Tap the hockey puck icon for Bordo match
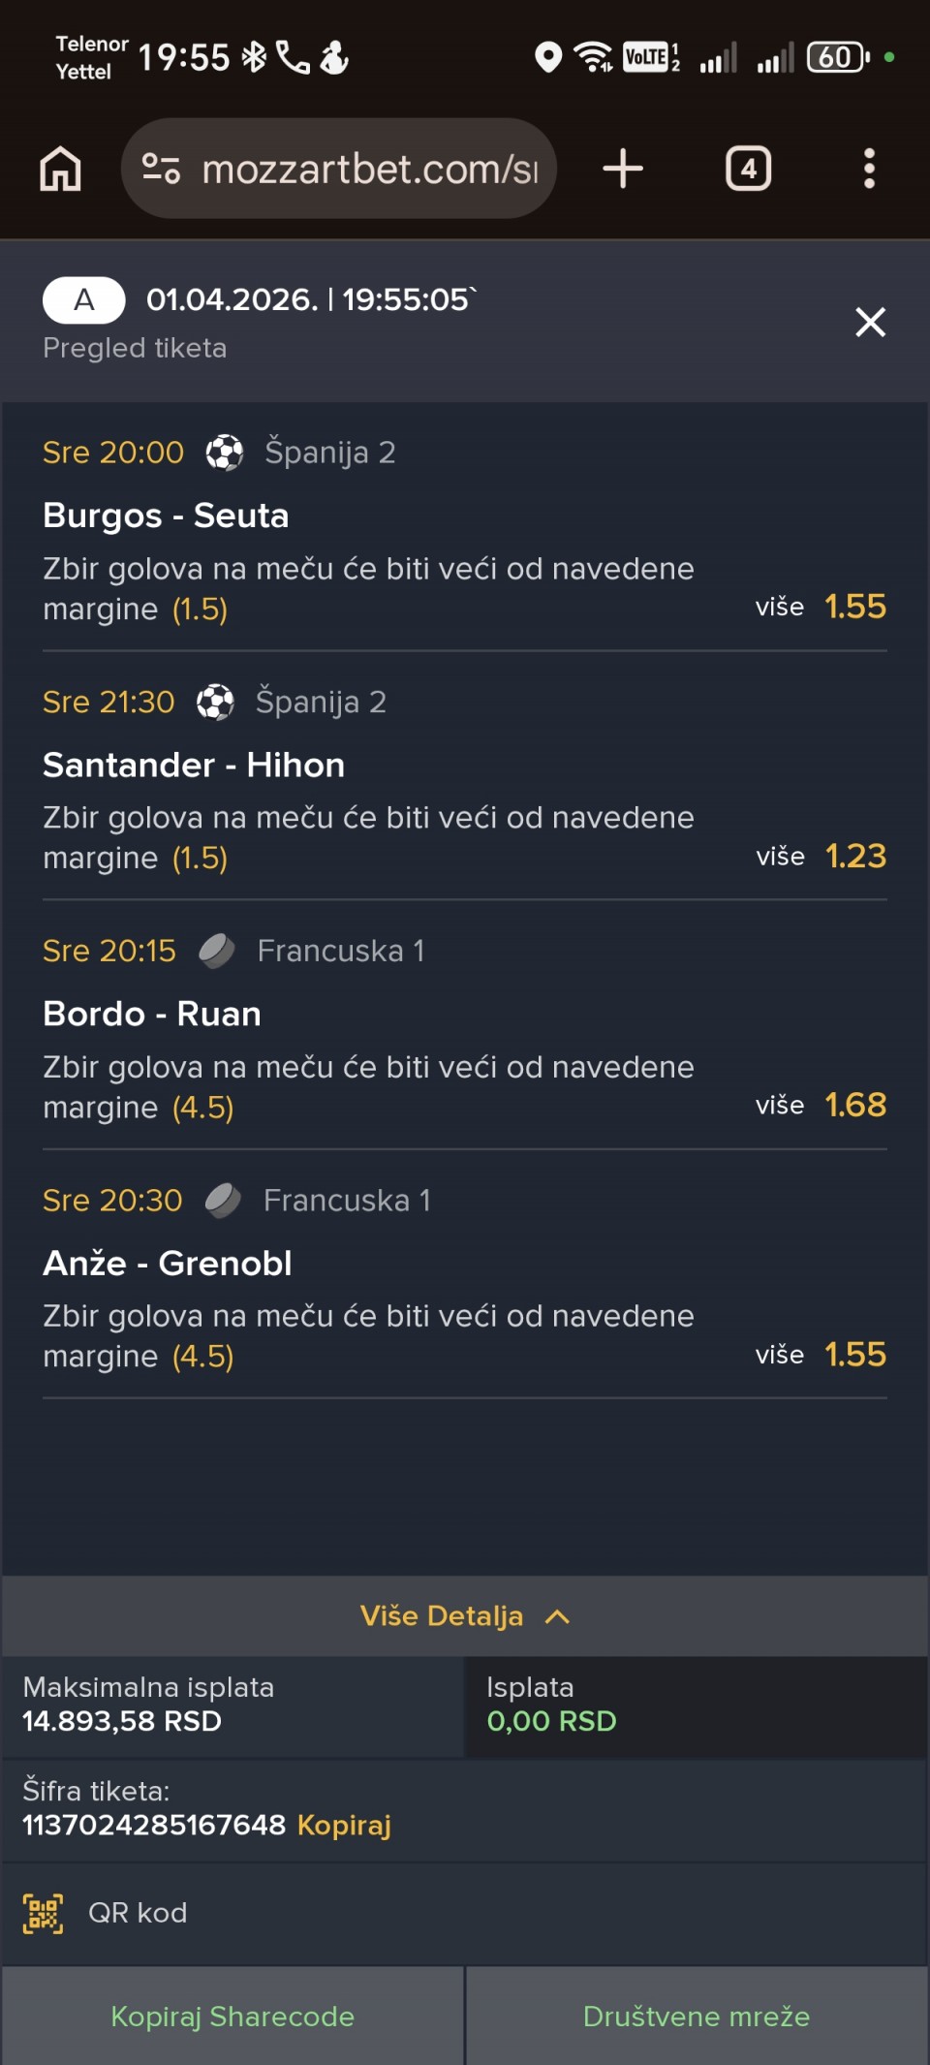930x2065 pixels. [x=217, y=951]
